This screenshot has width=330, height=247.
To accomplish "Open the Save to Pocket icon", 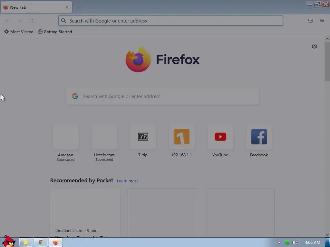I will click(x=311, y=21).
